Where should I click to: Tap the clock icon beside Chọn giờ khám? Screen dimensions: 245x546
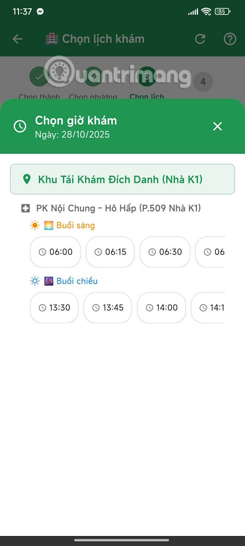[x=20, y=127]
